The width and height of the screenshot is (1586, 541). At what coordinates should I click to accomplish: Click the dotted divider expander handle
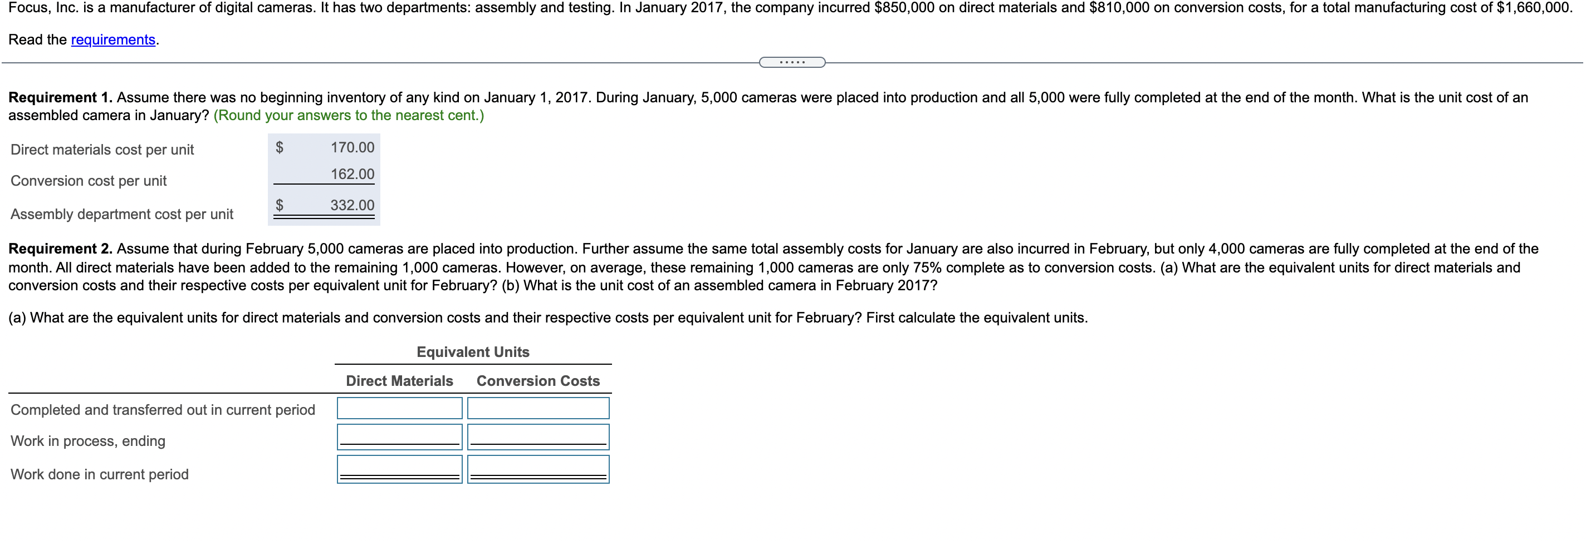click(x=792, y=62)
